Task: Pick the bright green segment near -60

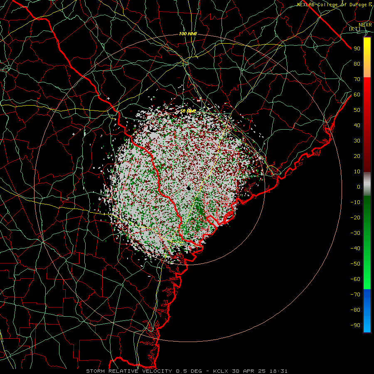Action: [x=367, y=279]
